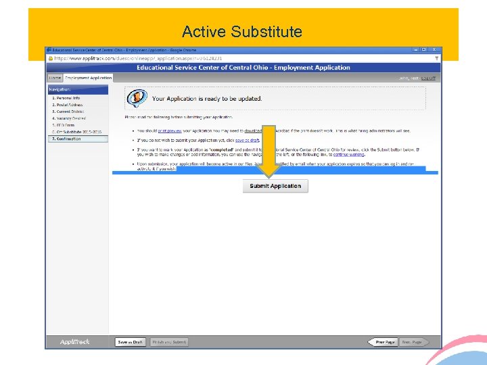Click the download link for Acrobat
The width and height of the screenshot is (487, 365).
point(253,131)
